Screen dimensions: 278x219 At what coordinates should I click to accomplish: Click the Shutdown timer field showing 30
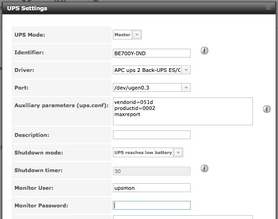pyautogui.click(x=152, y=171)
